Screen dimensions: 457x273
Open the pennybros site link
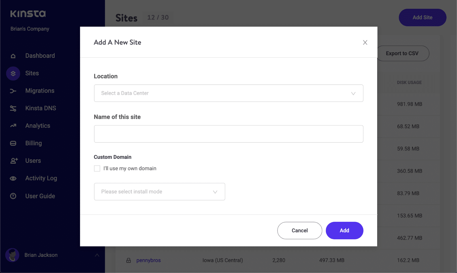148,260
